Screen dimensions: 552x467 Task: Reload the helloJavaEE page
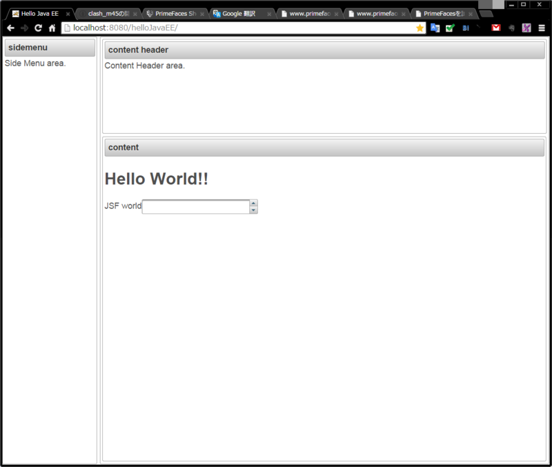pos(38,28)
